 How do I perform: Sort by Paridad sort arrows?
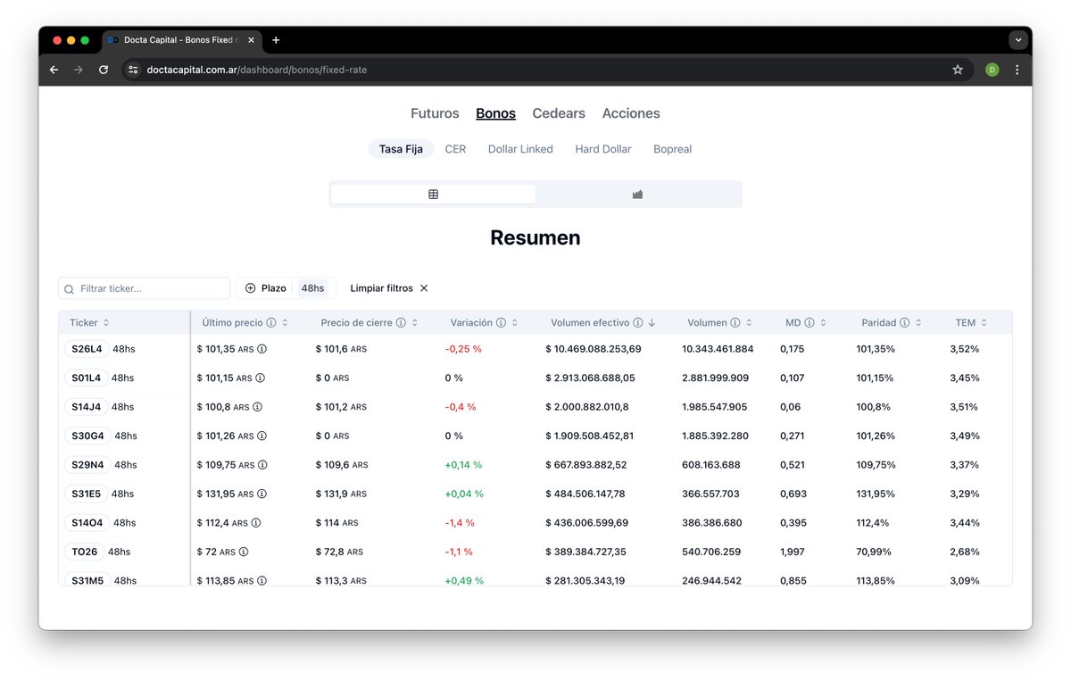(918, 323)
